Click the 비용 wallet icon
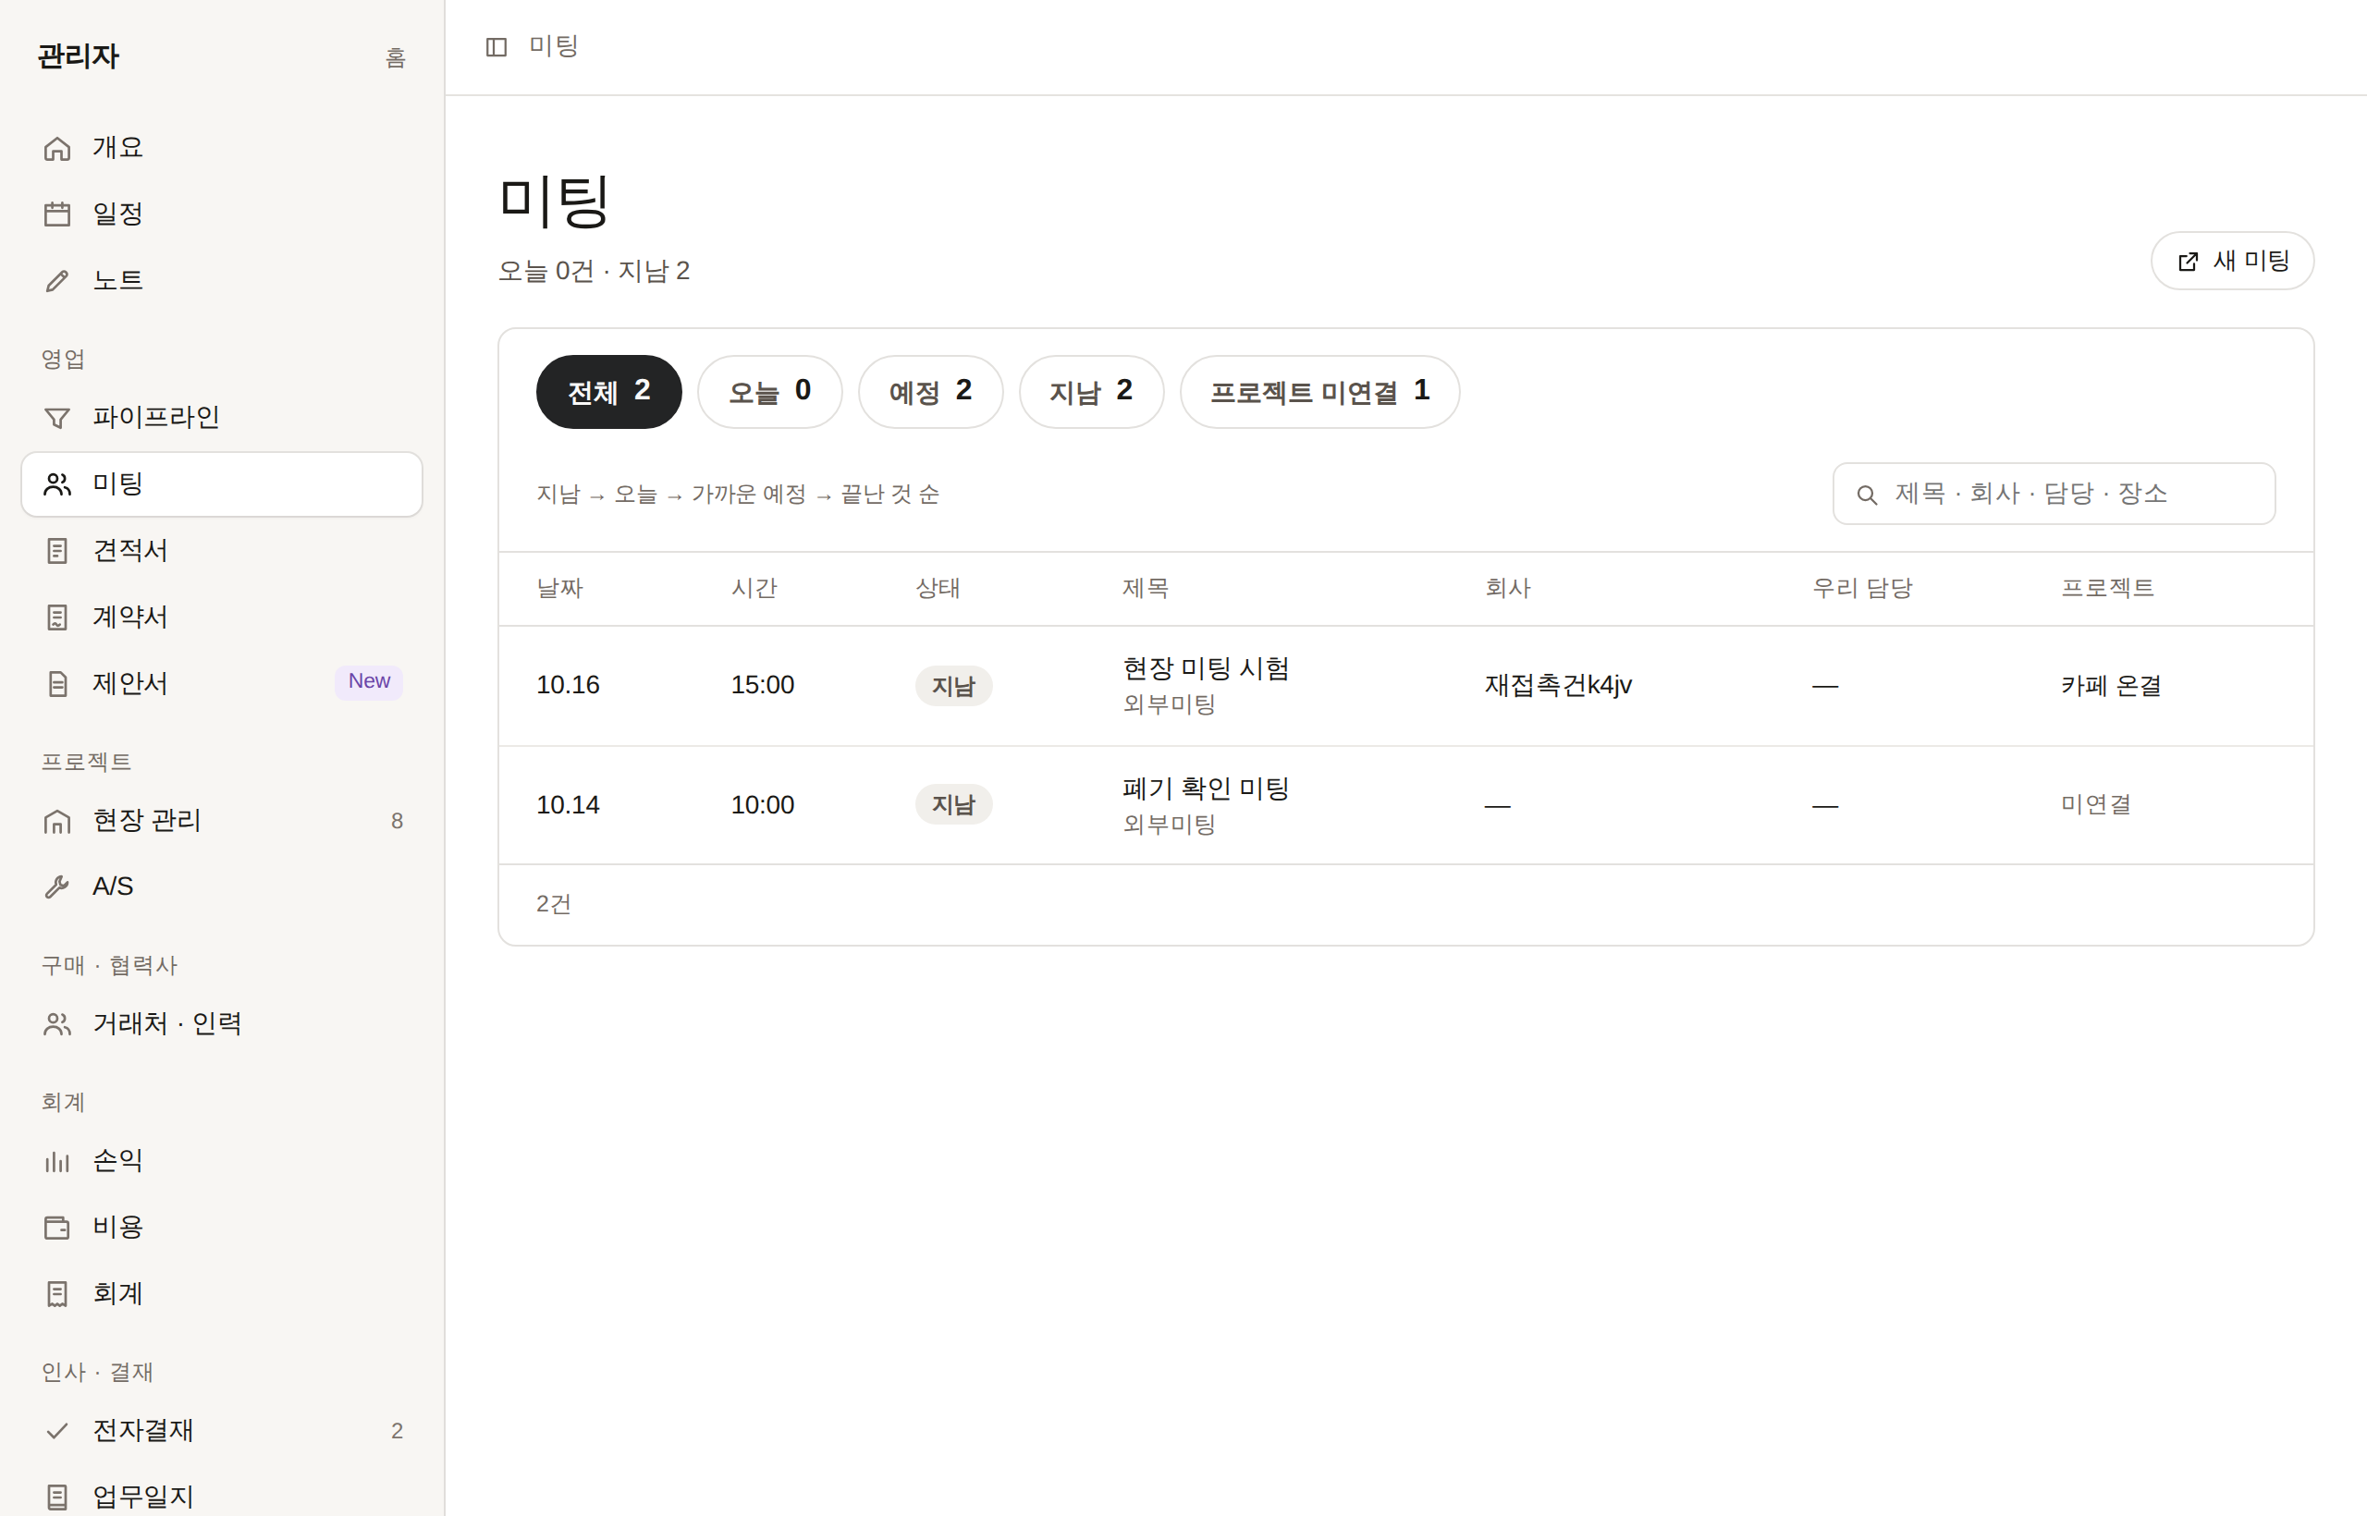This screenshot has width=2367, height=1516. (x=57, y=1228)
